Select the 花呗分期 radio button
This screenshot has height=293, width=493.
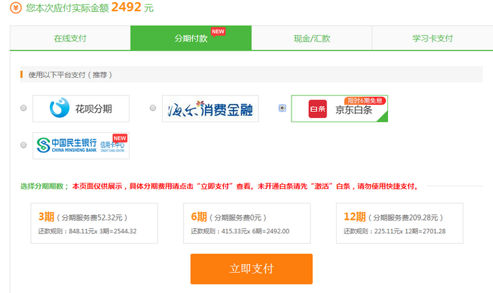[24, 108]
